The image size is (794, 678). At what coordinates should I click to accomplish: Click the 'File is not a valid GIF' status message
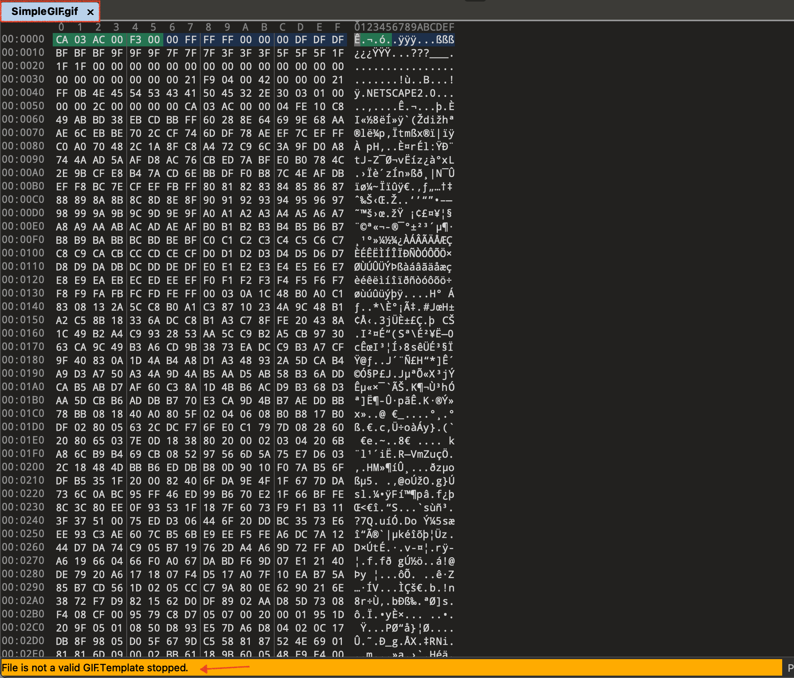95,668
